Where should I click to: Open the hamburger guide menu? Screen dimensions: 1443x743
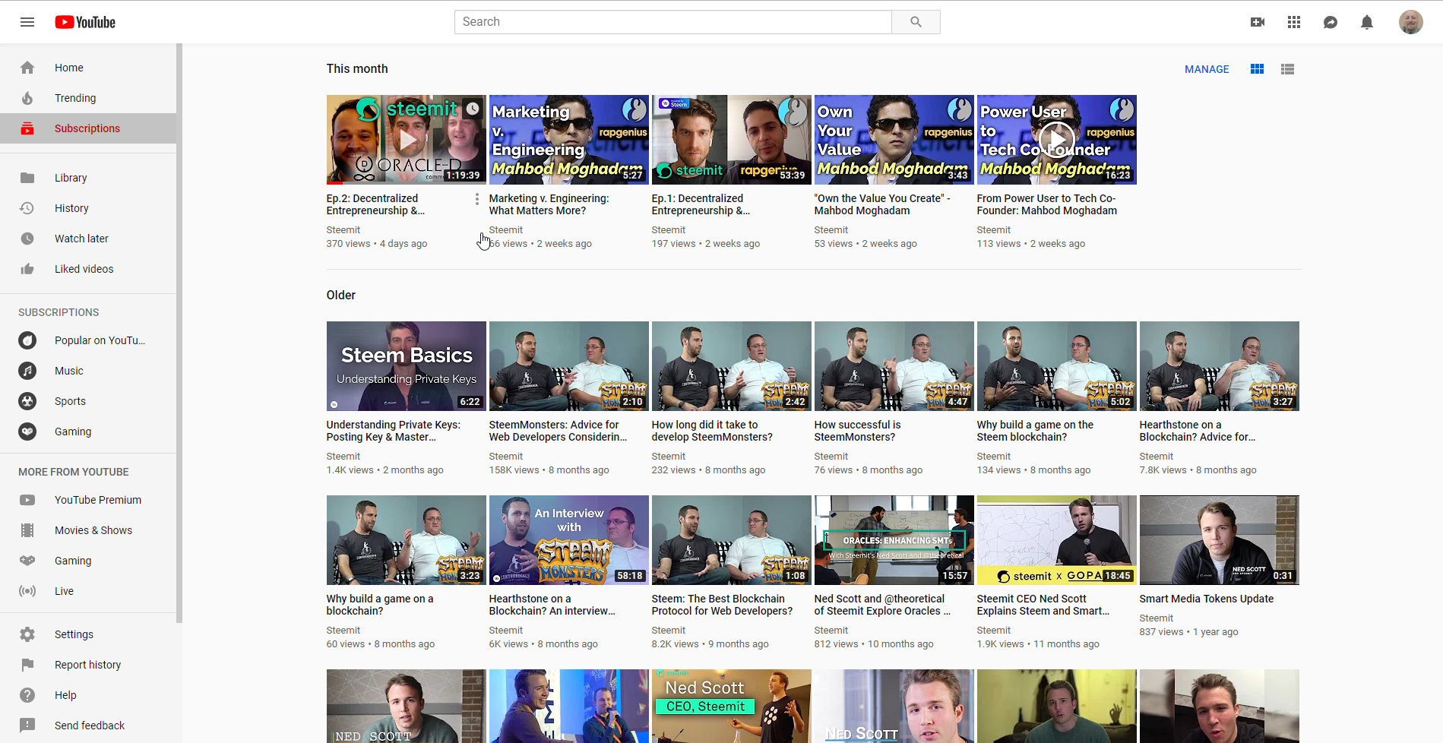click(27, 22)
